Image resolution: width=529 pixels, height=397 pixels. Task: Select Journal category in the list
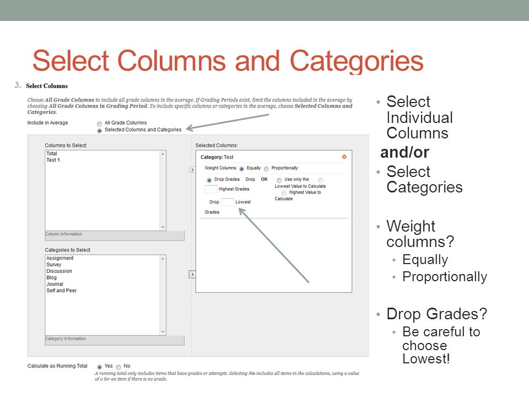(55, 285)
